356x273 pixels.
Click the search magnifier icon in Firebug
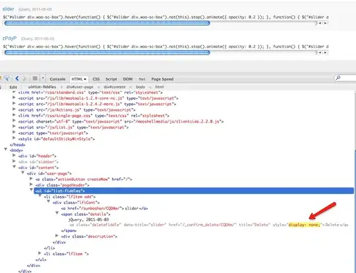click(x=338, y=78)
